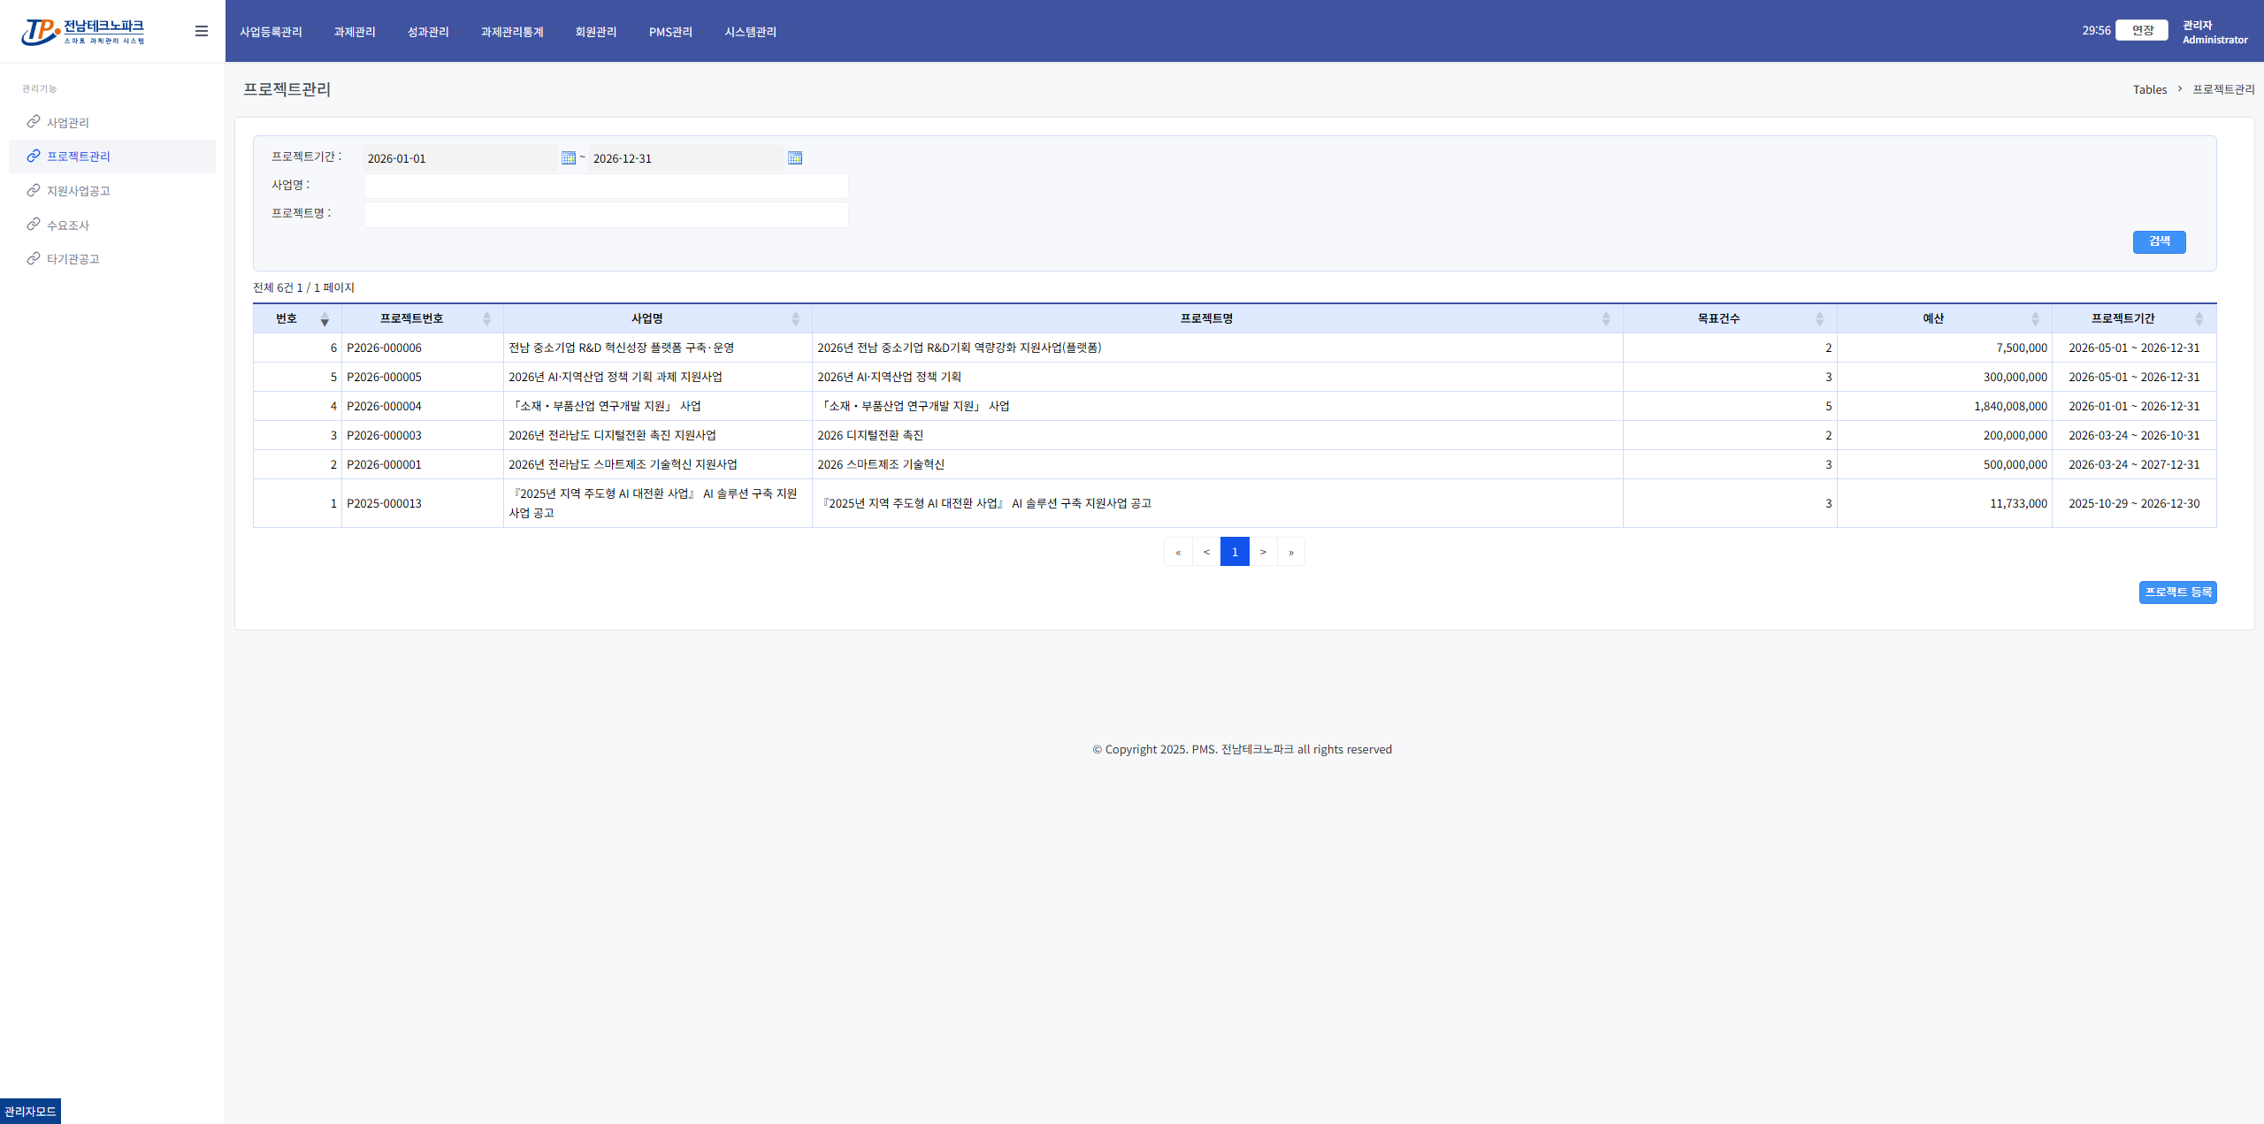
Task: Go to previous page with < button
Action: click(1206, 551)
